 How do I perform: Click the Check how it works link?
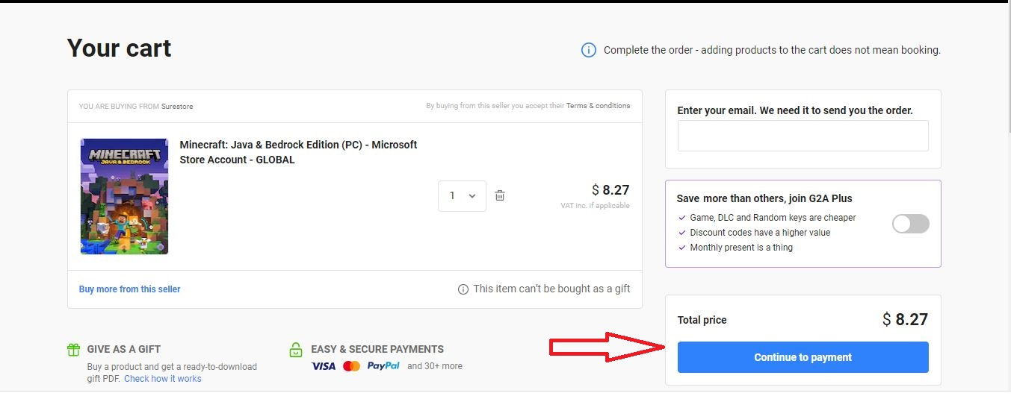[163, 379]
